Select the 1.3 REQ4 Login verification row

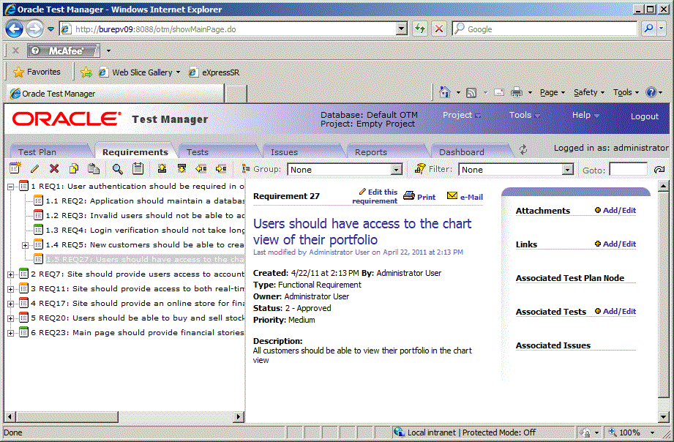pyautogui.click(x=146, y=230)
